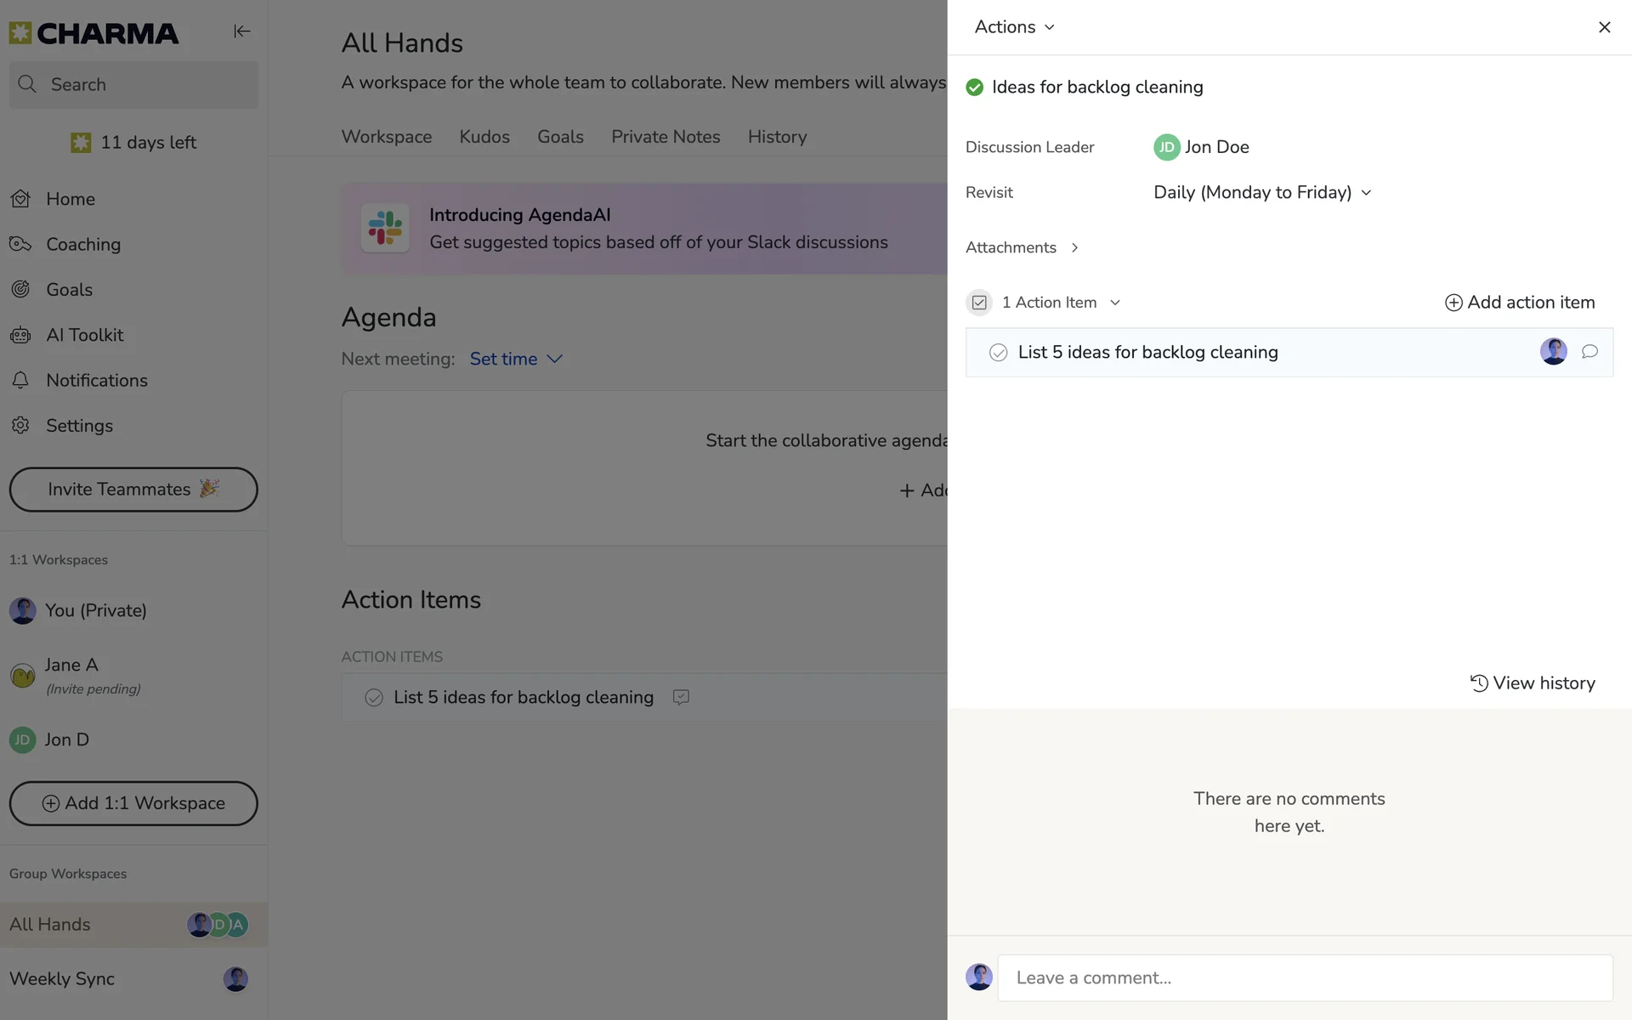Screen dimensions: 1632x1020
Task: Toggle green check on Ideas for backlog cleaning
Action: tap(974, 88)
